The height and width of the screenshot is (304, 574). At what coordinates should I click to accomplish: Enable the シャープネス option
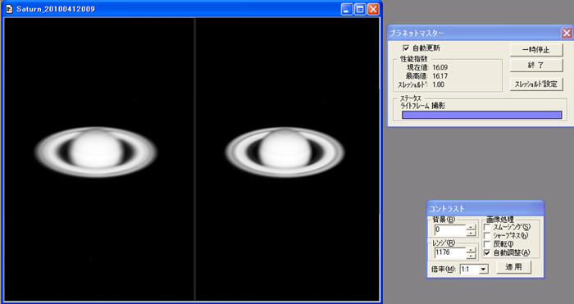[487, 236]
